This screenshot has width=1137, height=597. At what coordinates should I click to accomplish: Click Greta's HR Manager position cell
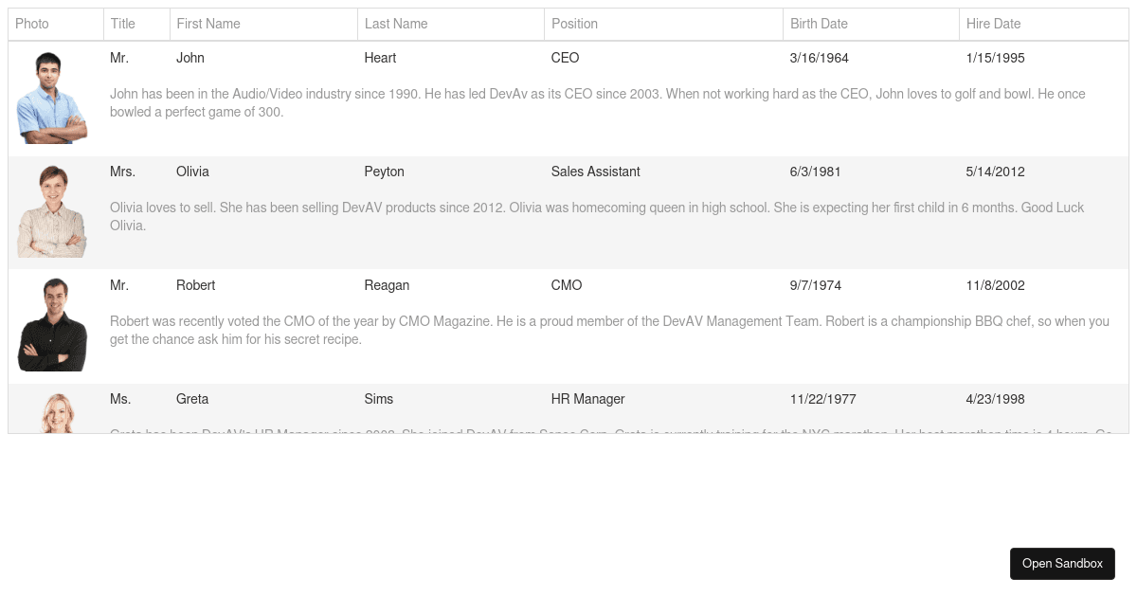[x=587, y=399]
